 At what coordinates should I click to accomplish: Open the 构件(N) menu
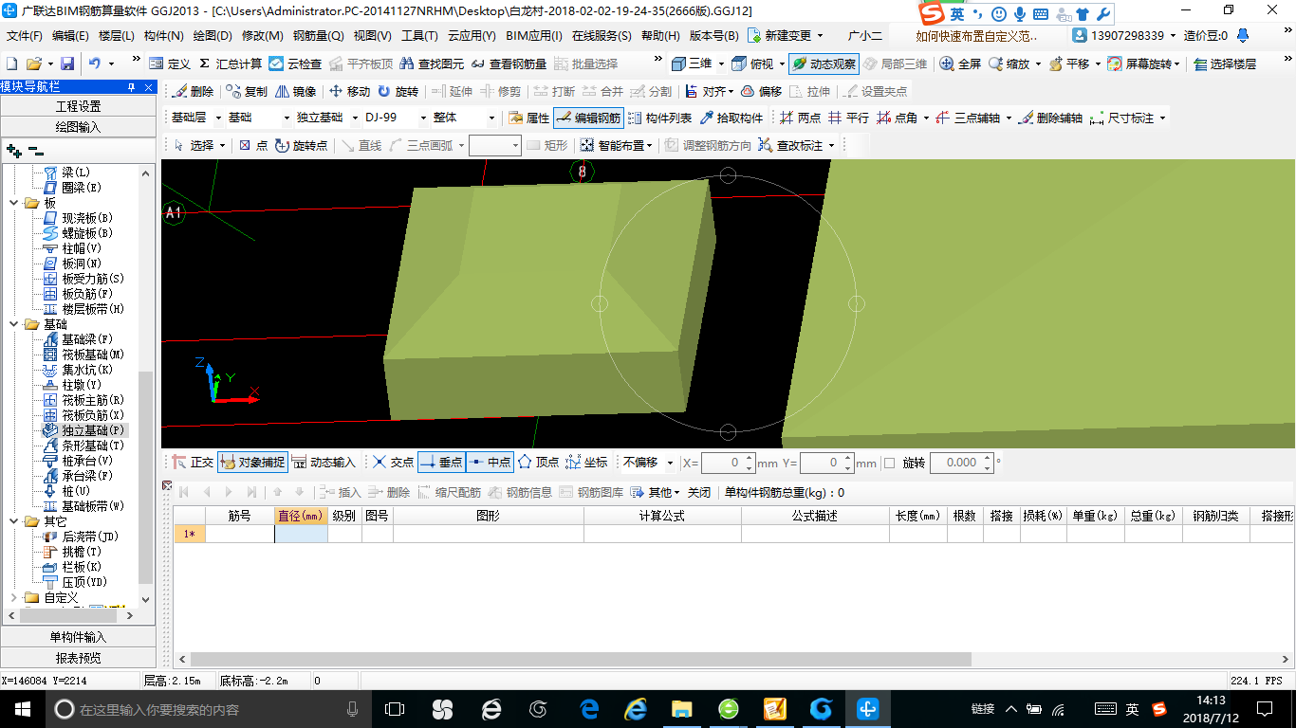click(164, 35)
